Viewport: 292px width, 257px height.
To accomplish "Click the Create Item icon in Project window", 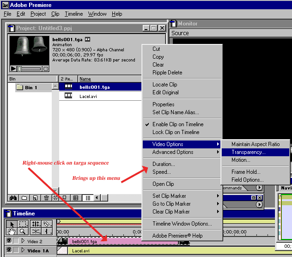I will coord(35,198).
